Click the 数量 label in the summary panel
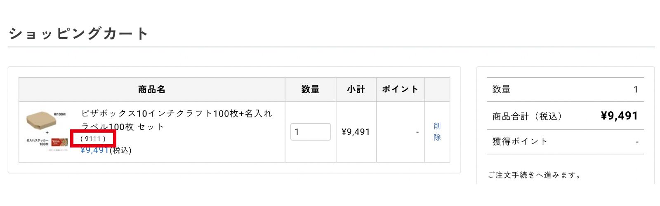 coord(501,89)
